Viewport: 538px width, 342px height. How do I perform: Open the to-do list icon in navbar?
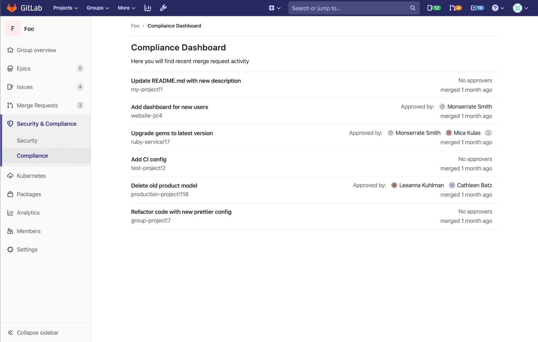click(x=476, y=8)
